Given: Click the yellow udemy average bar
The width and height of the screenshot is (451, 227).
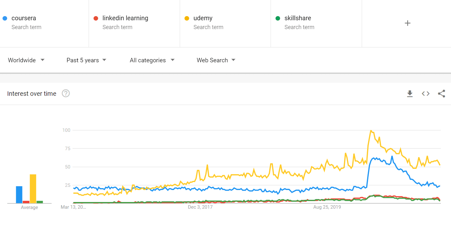Looking at the screenshot, I should click(33, 189).
